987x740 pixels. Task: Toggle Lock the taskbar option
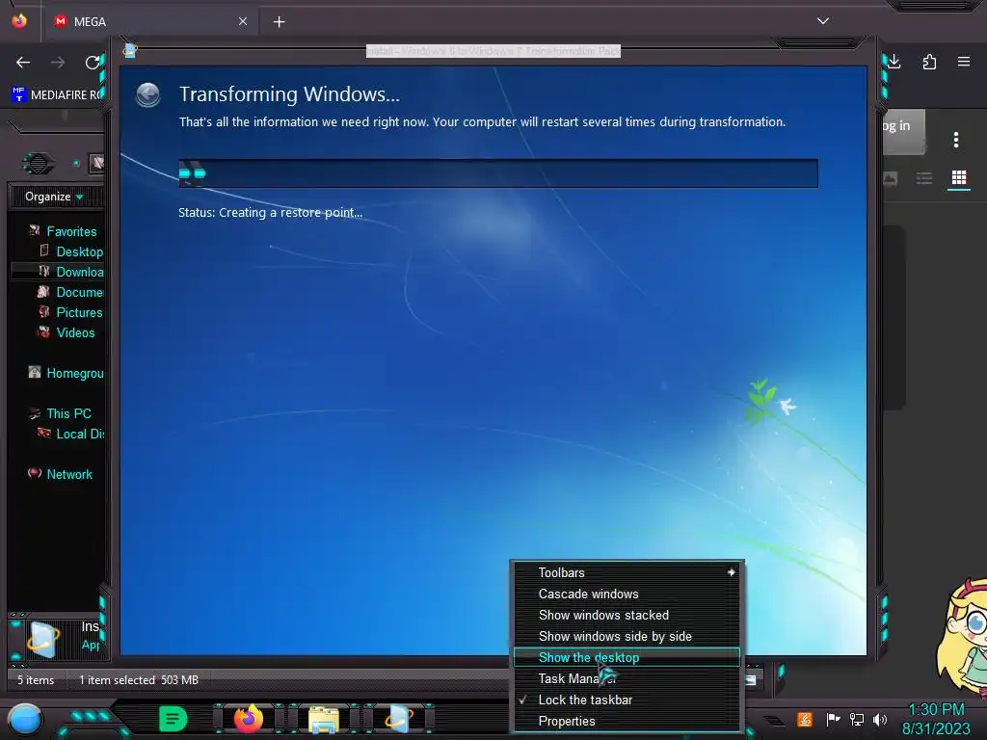pyautogui.click(x=627, y=700)
